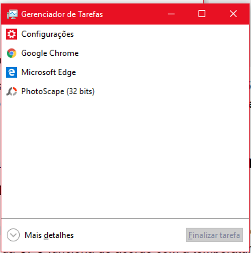Choose the Microsoft Edge task name
The image size is (251, 253).
(48, 72)
